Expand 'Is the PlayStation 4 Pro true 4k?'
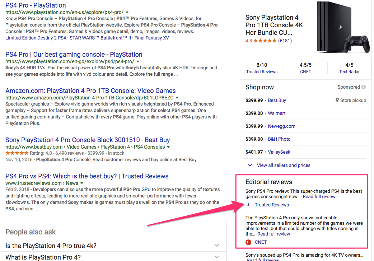Image resolution: width=374 pixels, height=261 pixels. pyautogui.click(x=113, y=246)
